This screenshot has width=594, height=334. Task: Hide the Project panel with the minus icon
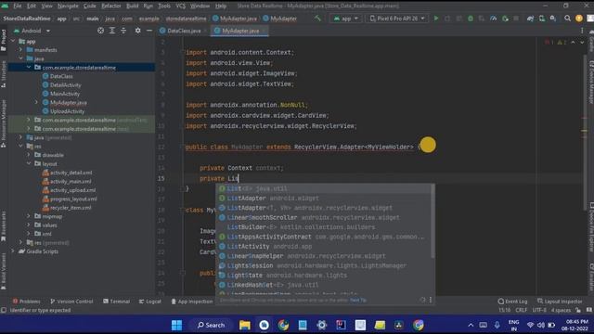point(149,31)
